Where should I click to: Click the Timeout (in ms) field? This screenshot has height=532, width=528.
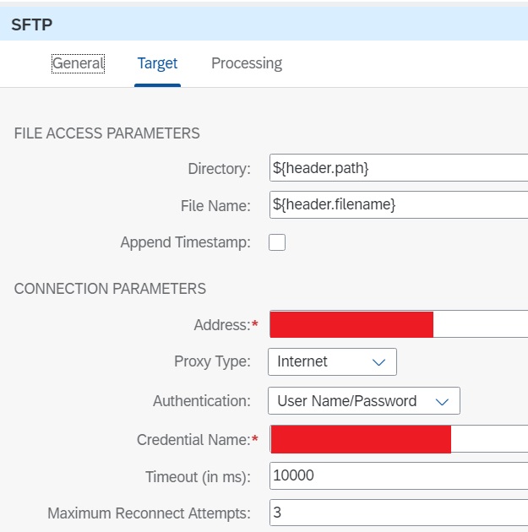coord(397,475)
